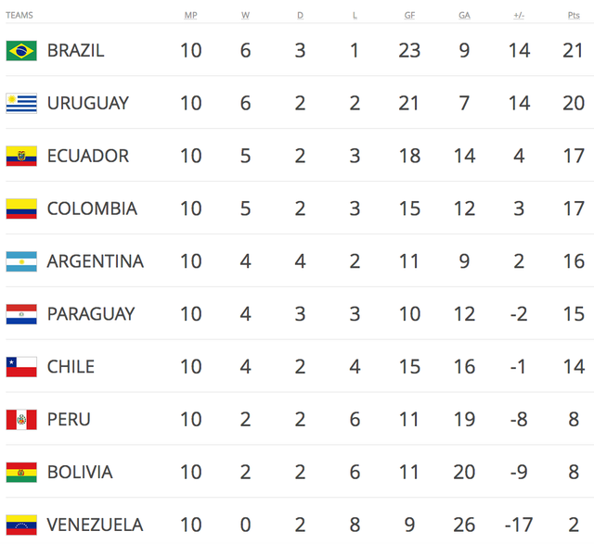This screenshot has width=594, height=544.
Task: Click the Bolivia flag icon
Action: tap(21, 472)
